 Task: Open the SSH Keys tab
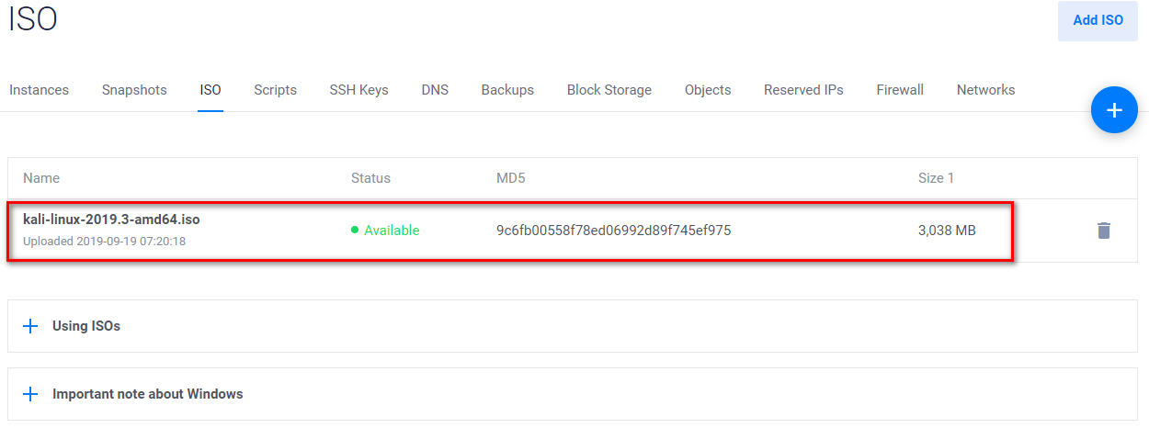coord(358,90)
